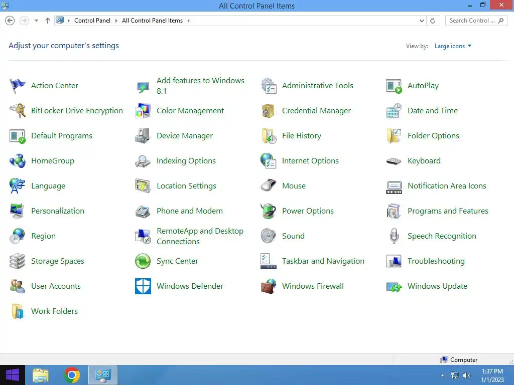Click the Control Panel breadcrumb
The width and height of the screenshot is (514, 385).
(92, 20)
